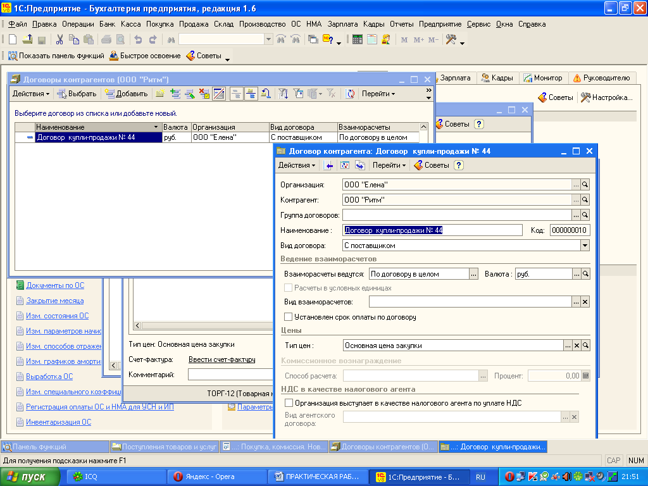The image size is (648, 486).
Task: Switch to the Монитор tab
Action: (x=543, y=78)
